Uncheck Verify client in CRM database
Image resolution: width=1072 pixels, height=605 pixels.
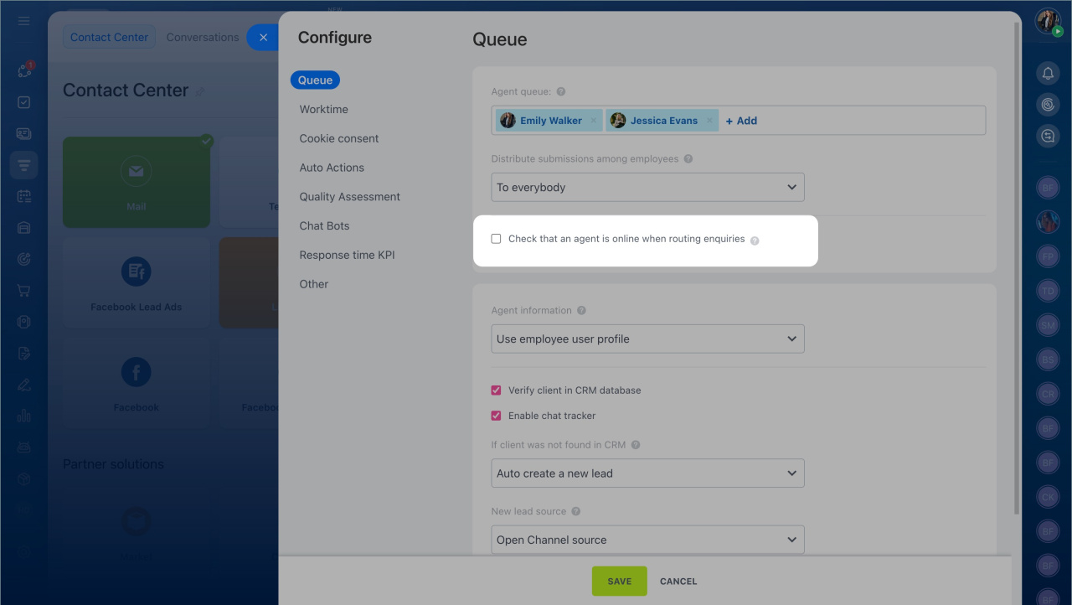(x=497, y=390)
